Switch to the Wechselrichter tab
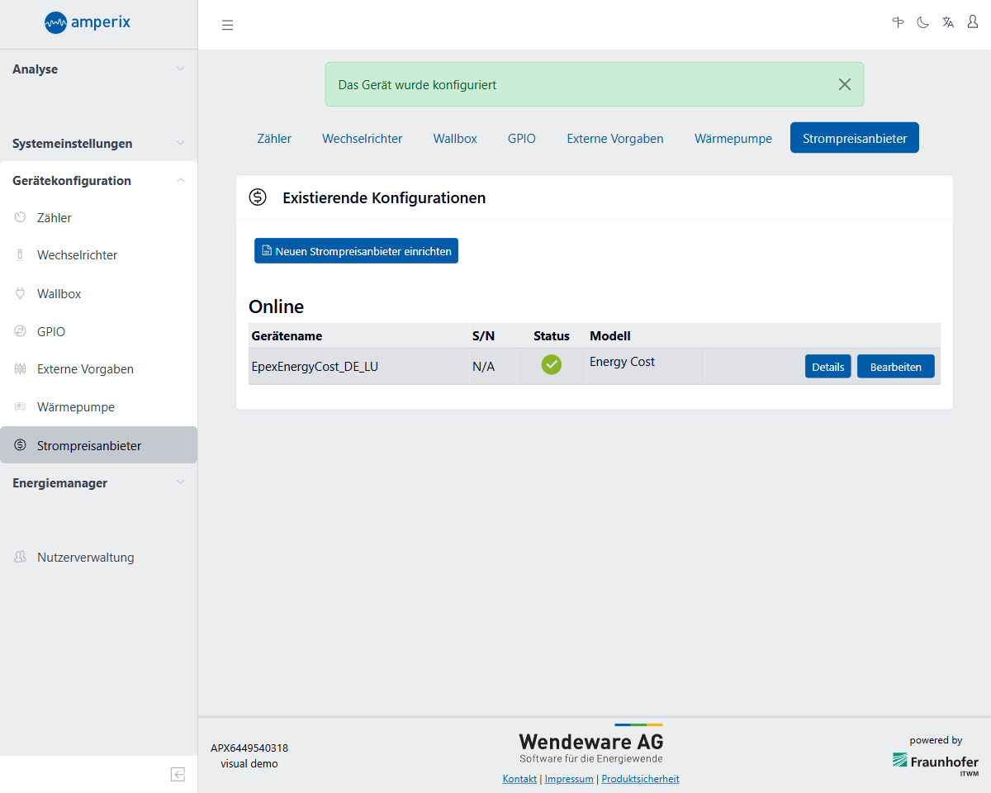The image size is (991, 793). 362,139
